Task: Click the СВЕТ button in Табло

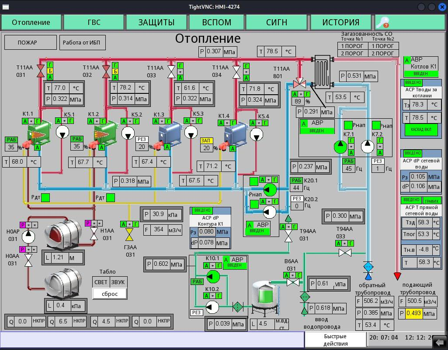Action: (x=101, y=282)
